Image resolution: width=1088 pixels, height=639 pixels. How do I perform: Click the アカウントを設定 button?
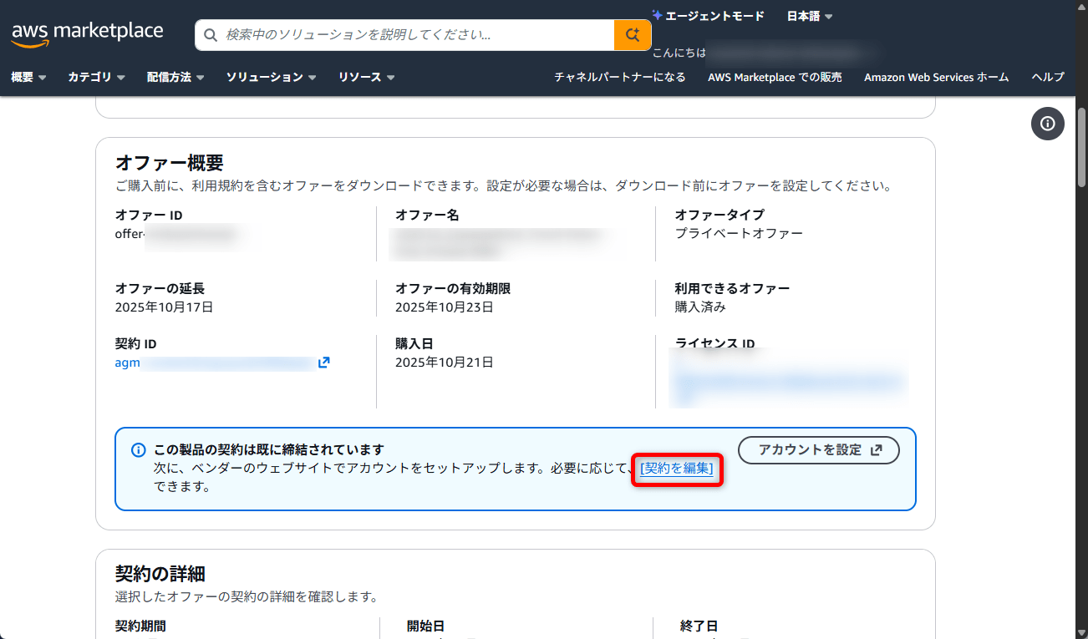pos(819,449)
